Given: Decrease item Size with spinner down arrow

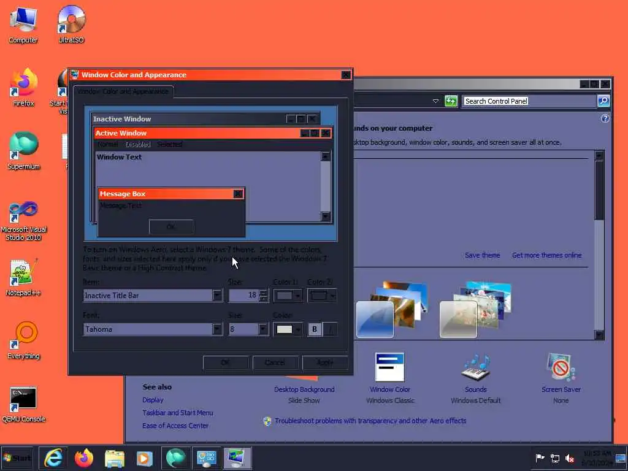Looking at the screenshot, I should pos(263,299).
